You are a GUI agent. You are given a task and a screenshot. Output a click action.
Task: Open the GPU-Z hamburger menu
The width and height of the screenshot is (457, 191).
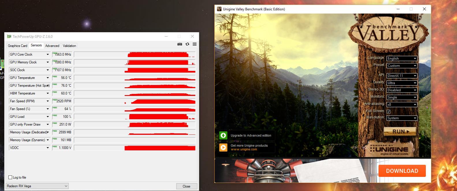pyautogui.click(x=195, y=44)
